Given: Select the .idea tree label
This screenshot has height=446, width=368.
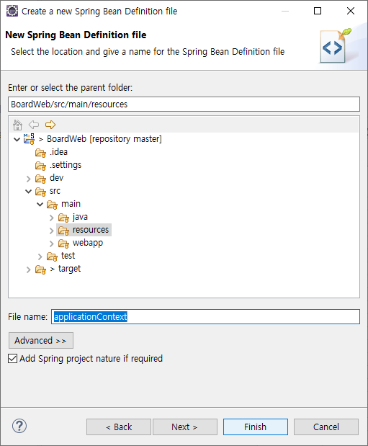Looking at the screenshot, I should click(59, 152).
